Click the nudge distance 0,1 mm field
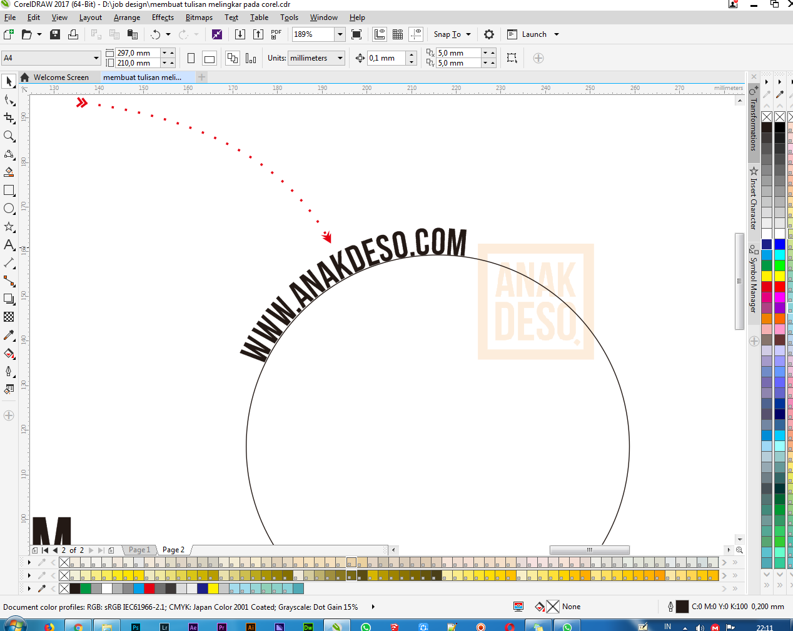793x631 pixels. [386, 58]
